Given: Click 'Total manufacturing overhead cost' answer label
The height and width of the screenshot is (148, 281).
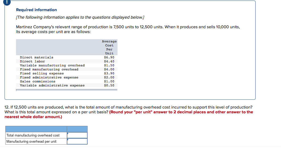Looking at the screenshot, I should [x=33, y=135].
